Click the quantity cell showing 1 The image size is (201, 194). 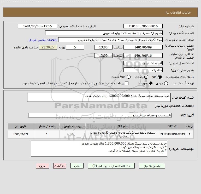click(47, 134)
